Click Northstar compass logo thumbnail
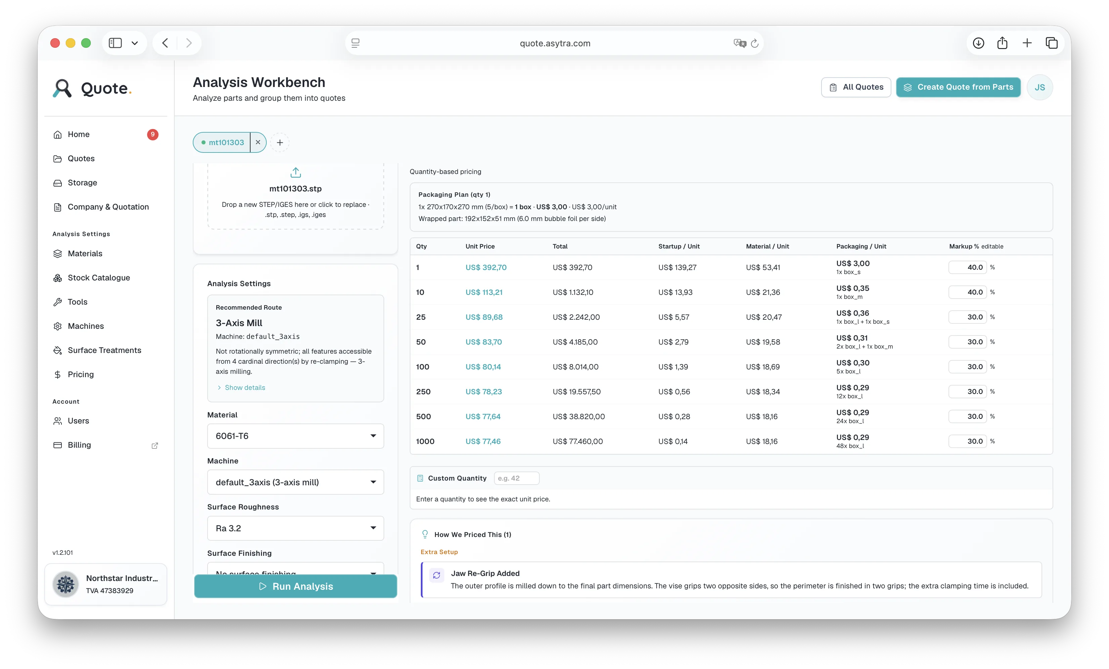Image resolution: width=1109 pixels, height=669 pixels. [66, 584]
